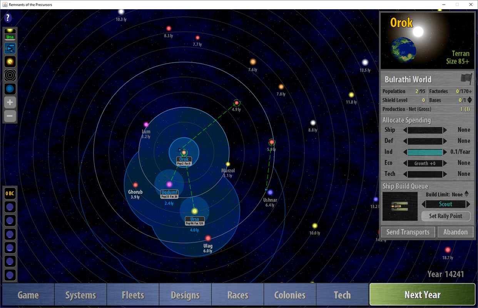Viewport: 478px width, 308px height.
Task: Click the Send Transports button
Action: (x=408, y=232)
